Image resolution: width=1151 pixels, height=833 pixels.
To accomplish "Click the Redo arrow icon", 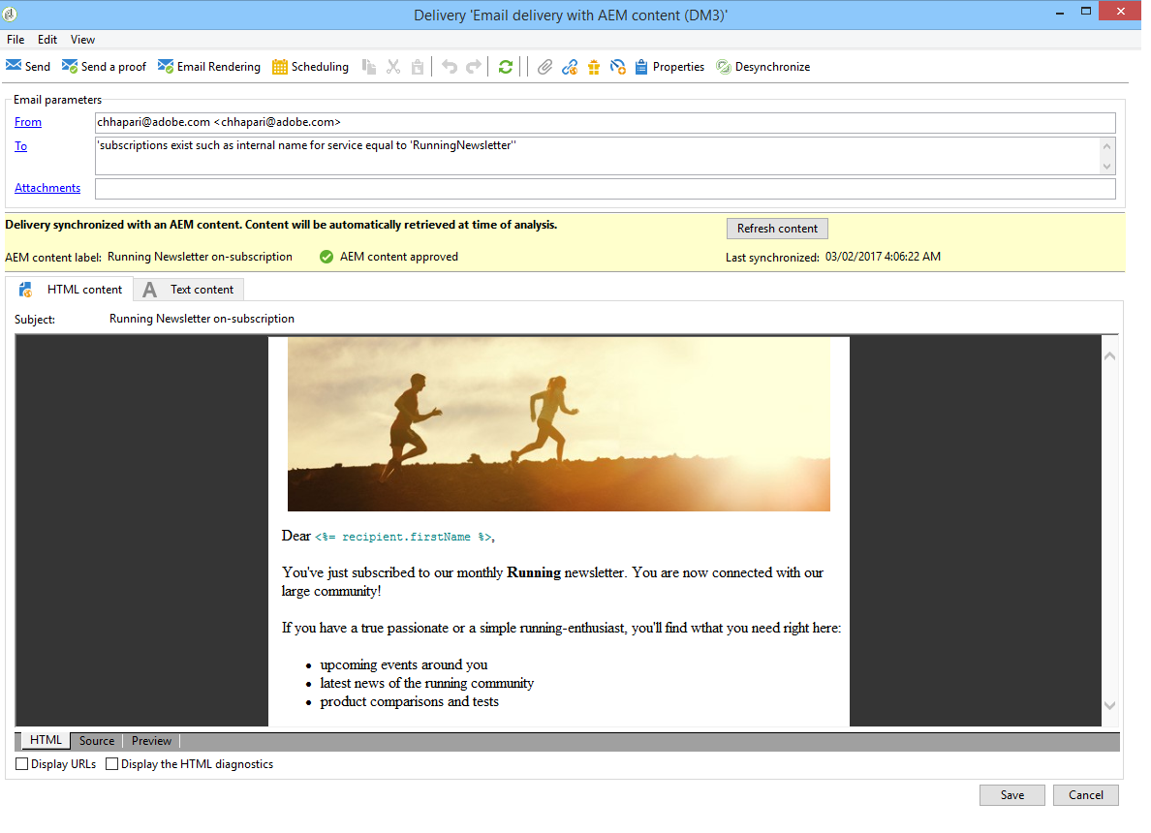I will 474,67.
